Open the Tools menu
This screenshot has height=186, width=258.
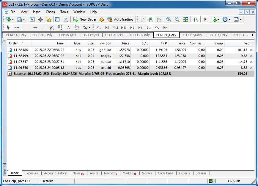point(64,12)
